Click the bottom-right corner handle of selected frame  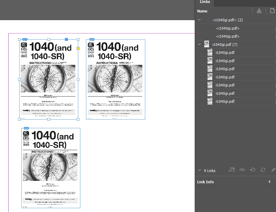pos(78,119)
